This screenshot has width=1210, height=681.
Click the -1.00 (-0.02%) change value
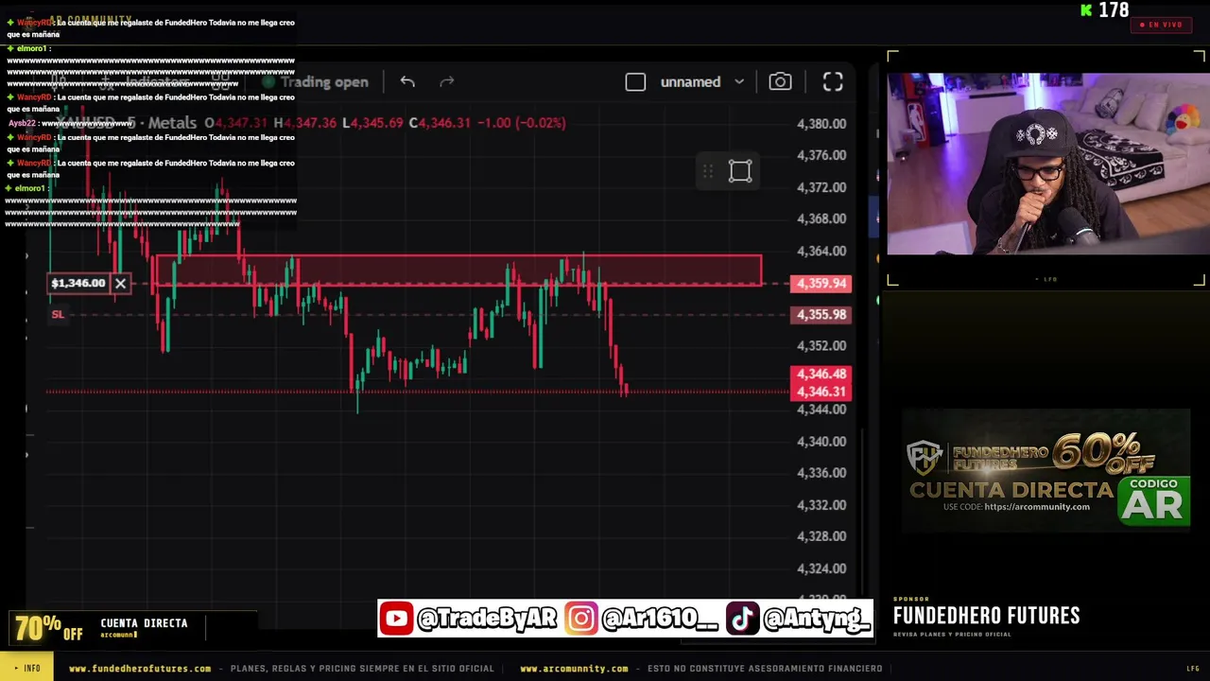click(x=521, y=123)
